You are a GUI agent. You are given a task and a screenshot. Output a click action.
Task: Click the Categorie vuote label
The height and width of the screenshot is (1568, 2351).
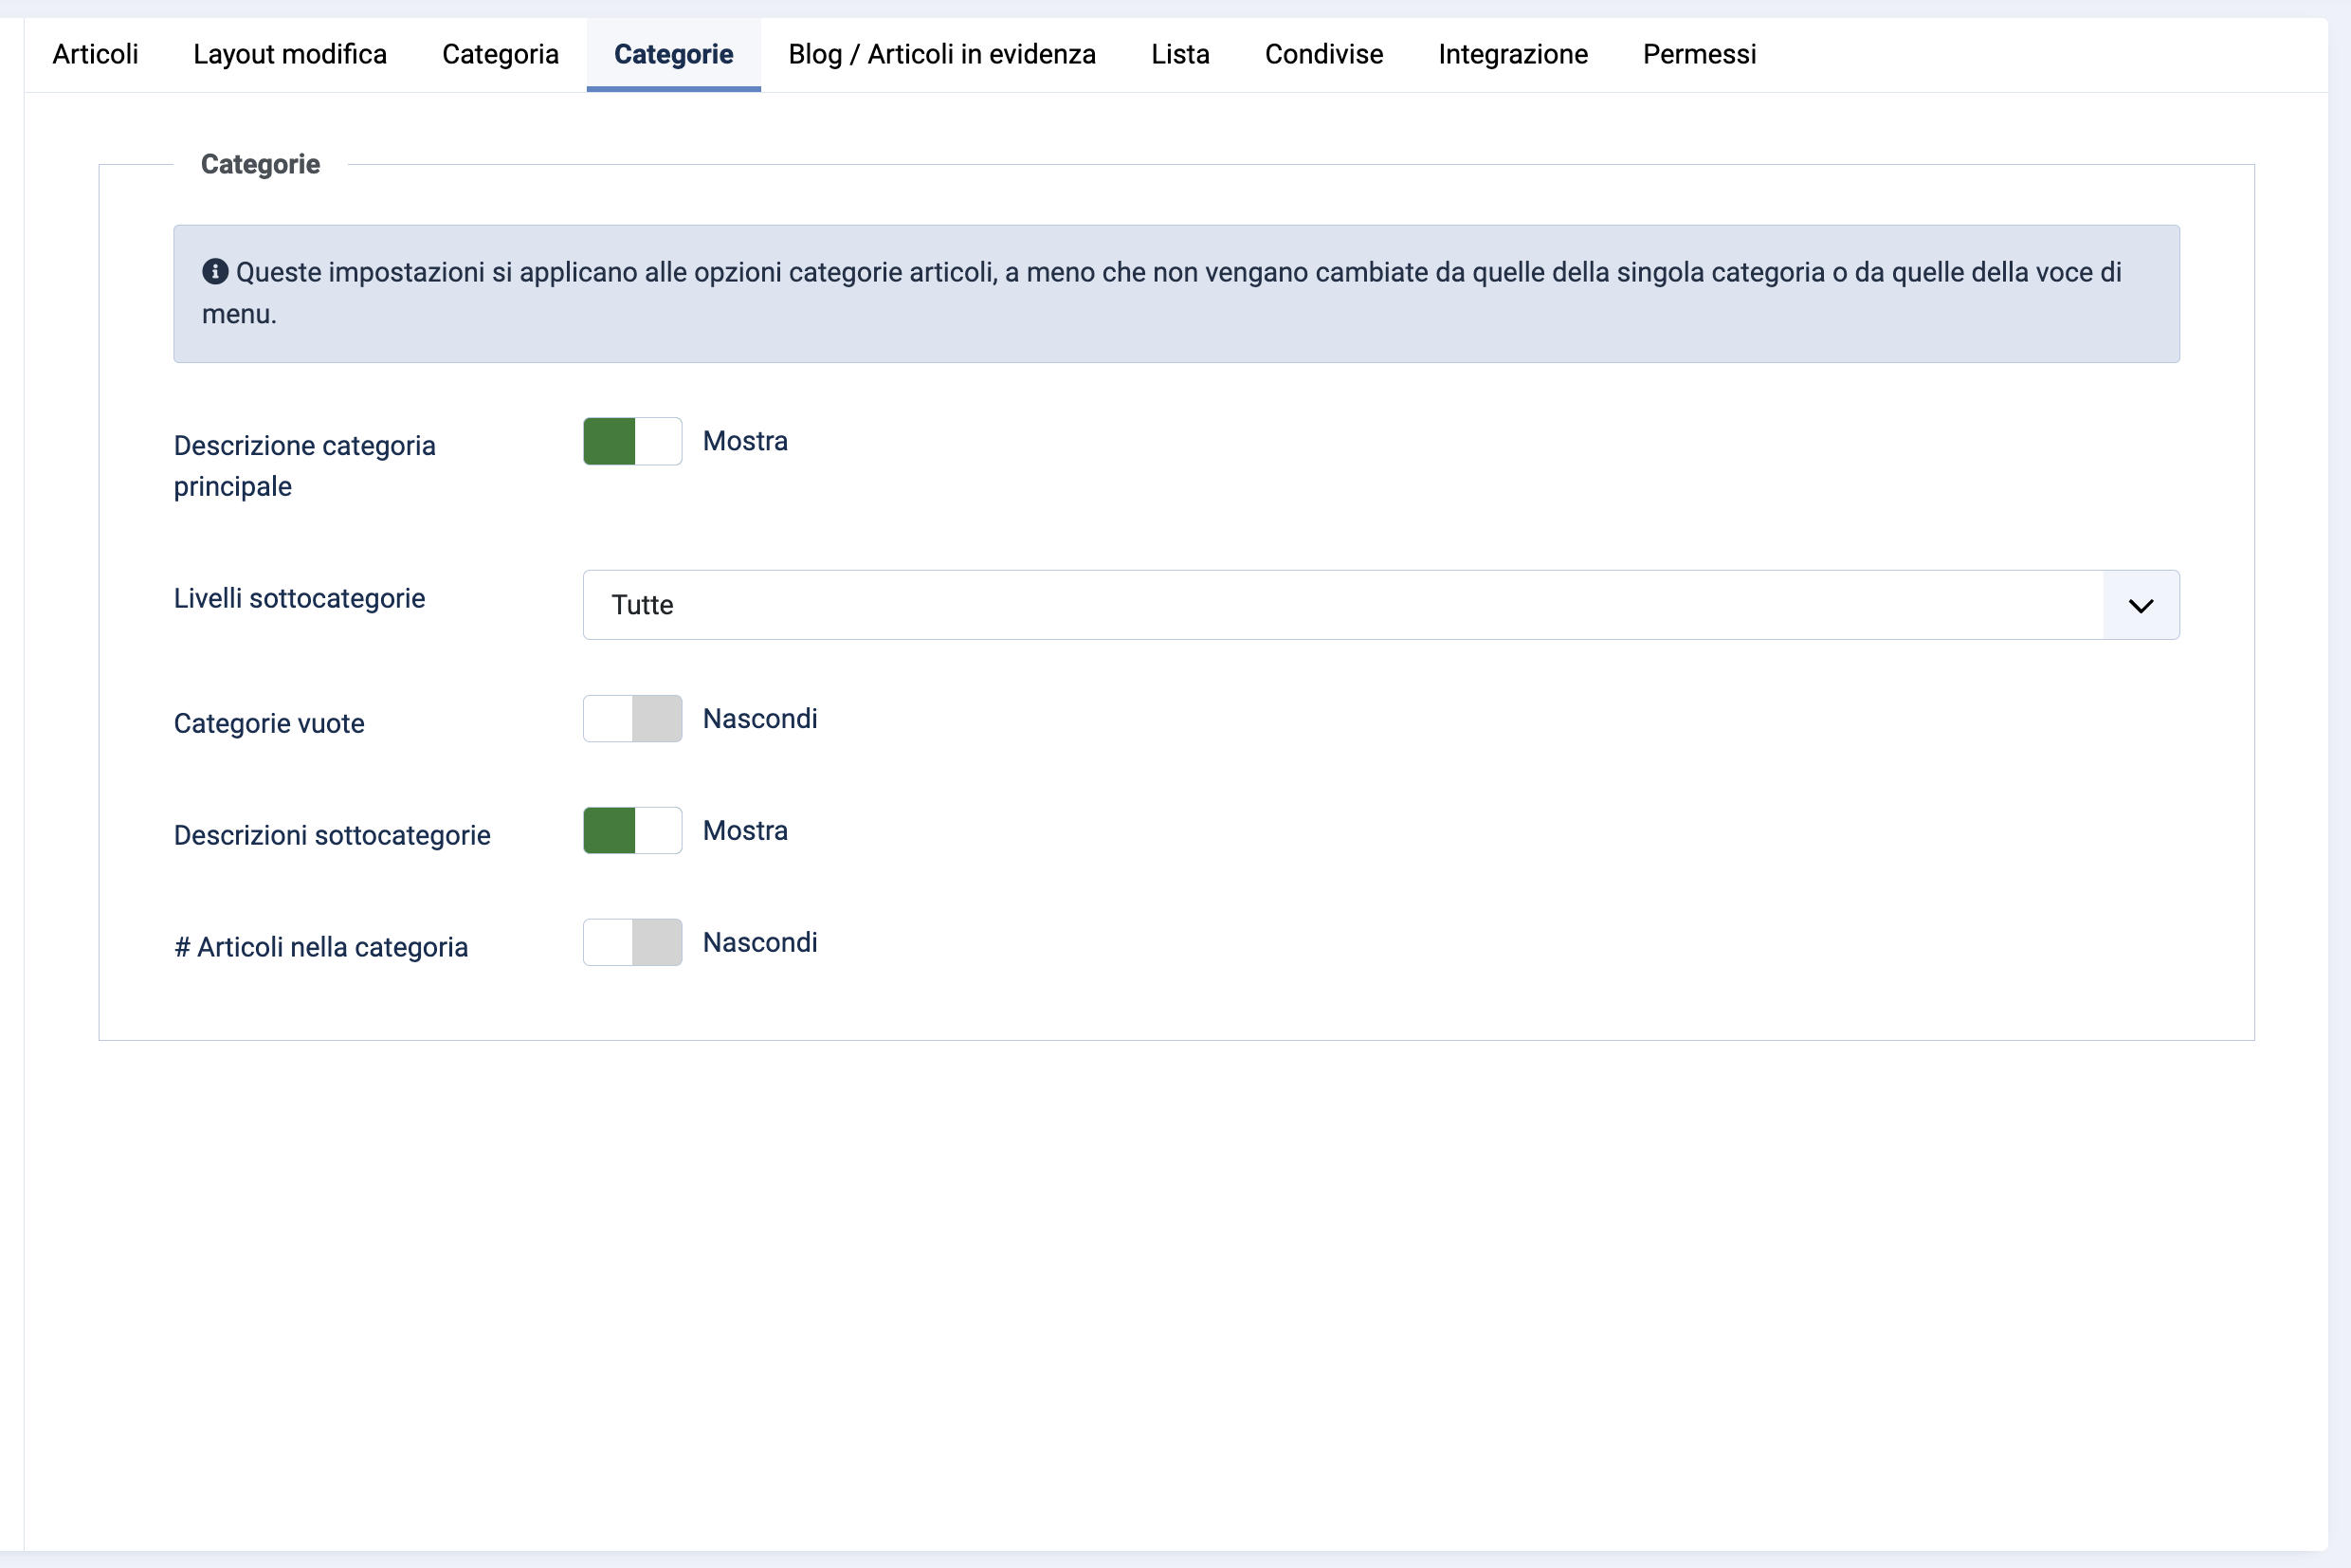pos(269,723)
